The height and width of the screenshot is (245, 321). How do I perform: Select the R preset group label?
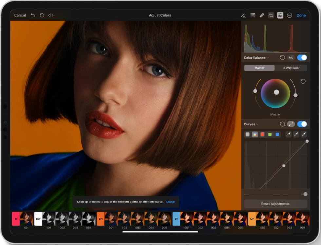16,219
